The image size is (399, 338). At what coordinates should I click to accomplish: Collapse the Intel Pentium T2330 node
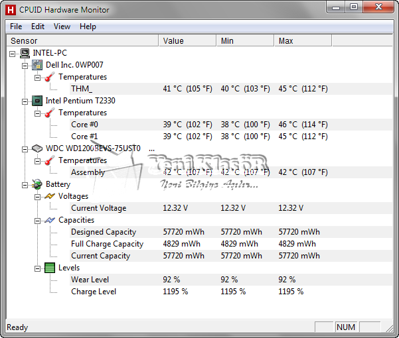pos(25,101)
